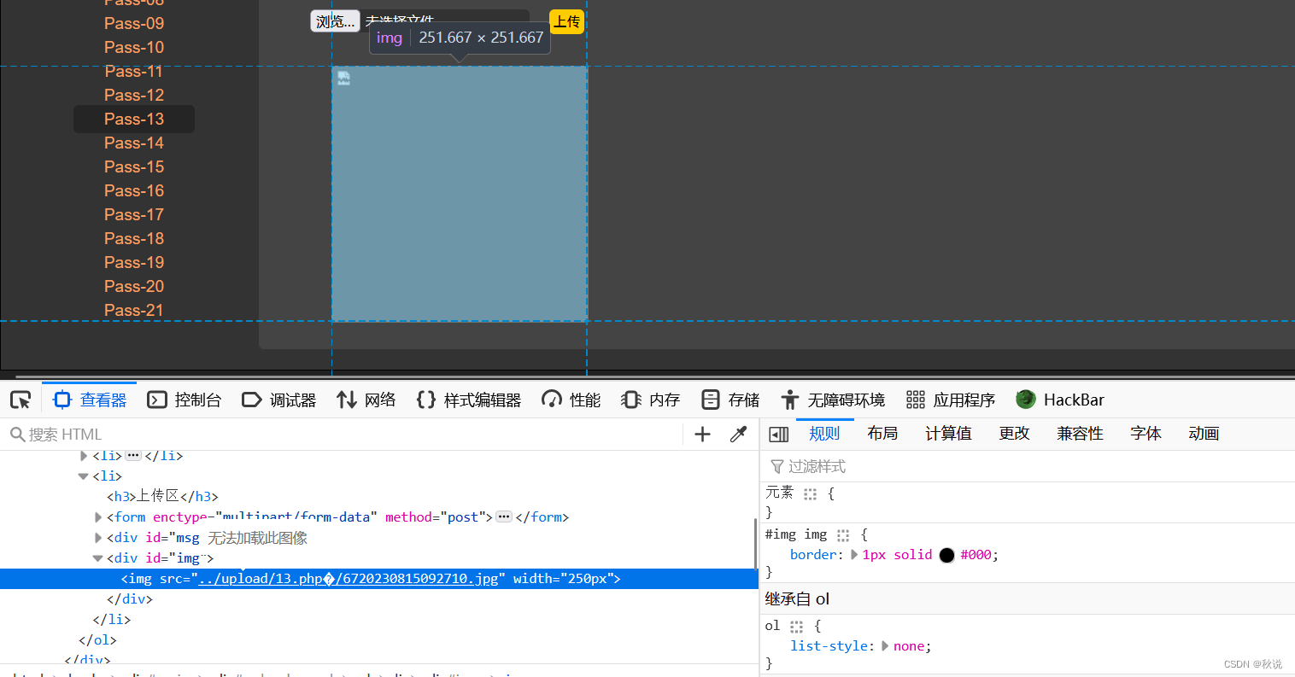Screen dimensions: 1295x677
Task: Select the eyedropper color picker tool
Action: click(739, 435)
